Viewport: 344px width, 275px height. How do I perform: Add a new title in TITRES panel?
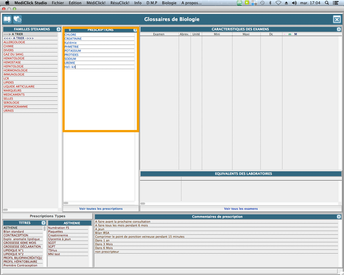pos(44,223)
